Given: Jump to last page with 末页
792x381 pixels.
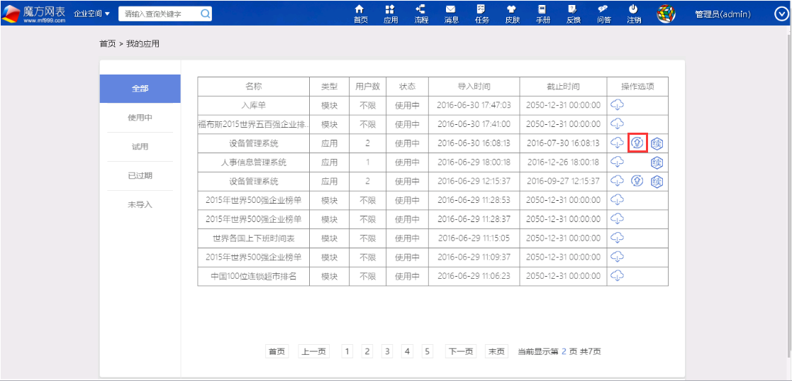Looking at the screenshot, I should [x=496, y=352].
